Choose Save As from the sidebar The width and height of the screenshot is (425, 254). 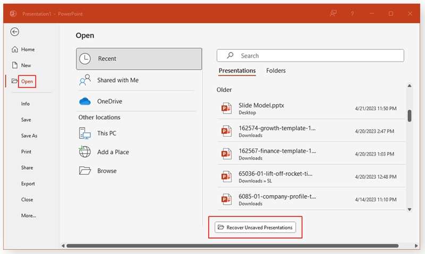(29, 136)
